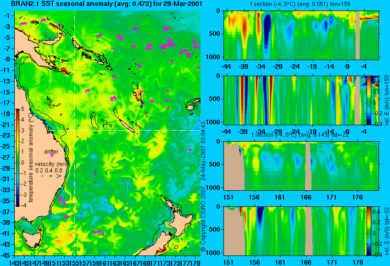Click the temperature seasonal anomaly color bar
This screenshot has height=266, width=390.
(17, 158)
